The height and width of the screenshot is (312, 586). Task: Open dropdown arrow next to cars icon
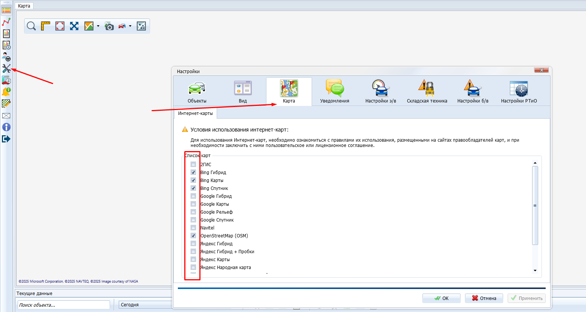[x=130, y=26]
